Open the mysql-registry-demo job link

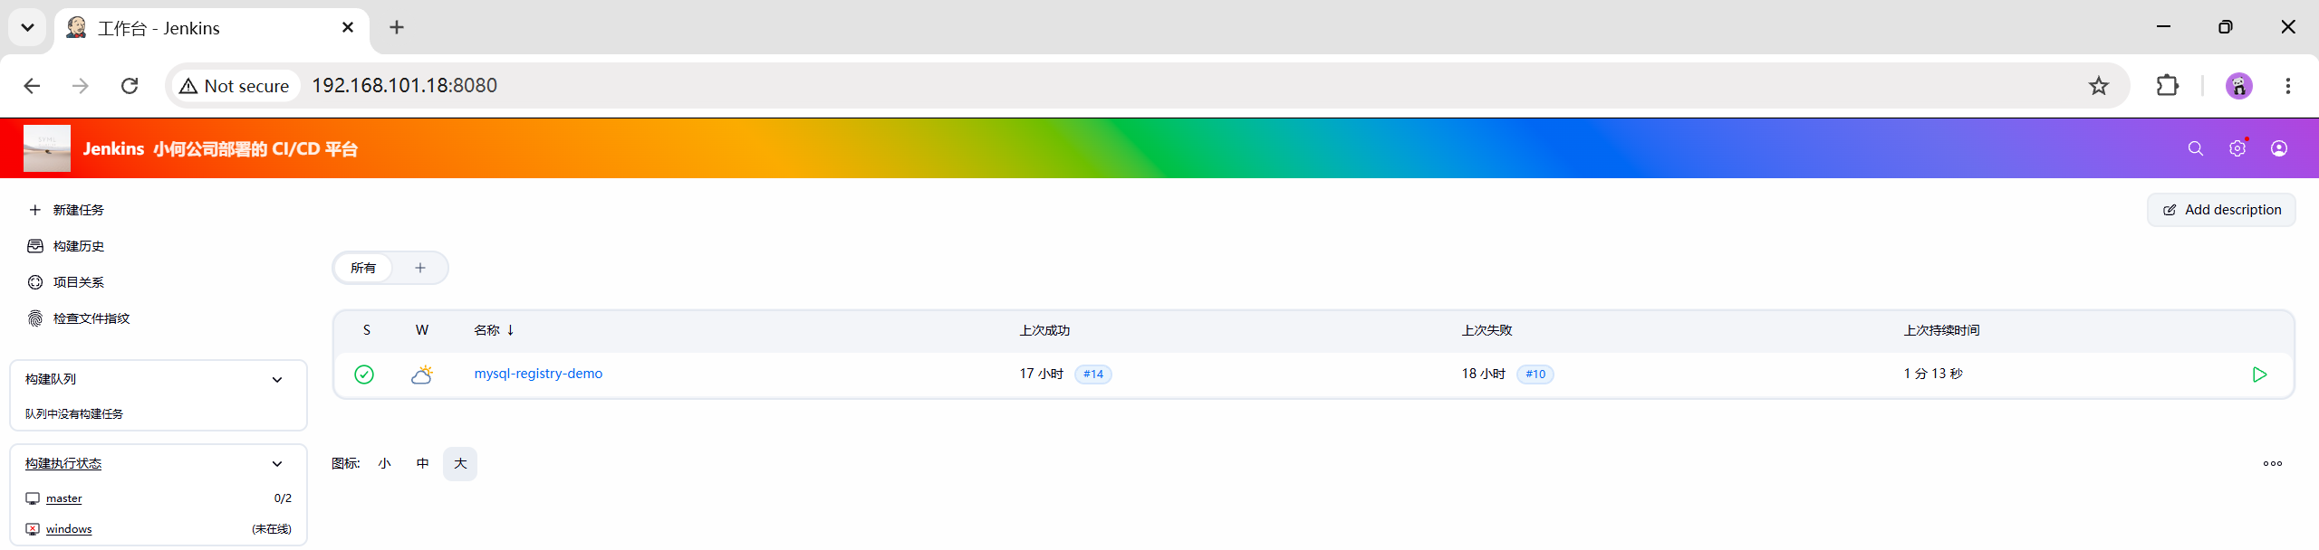(x=538, y=374)
